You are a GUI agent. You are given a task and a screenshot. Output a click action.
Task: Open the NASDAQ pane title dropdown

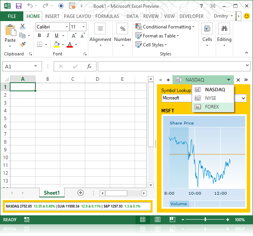coord(228,80)
